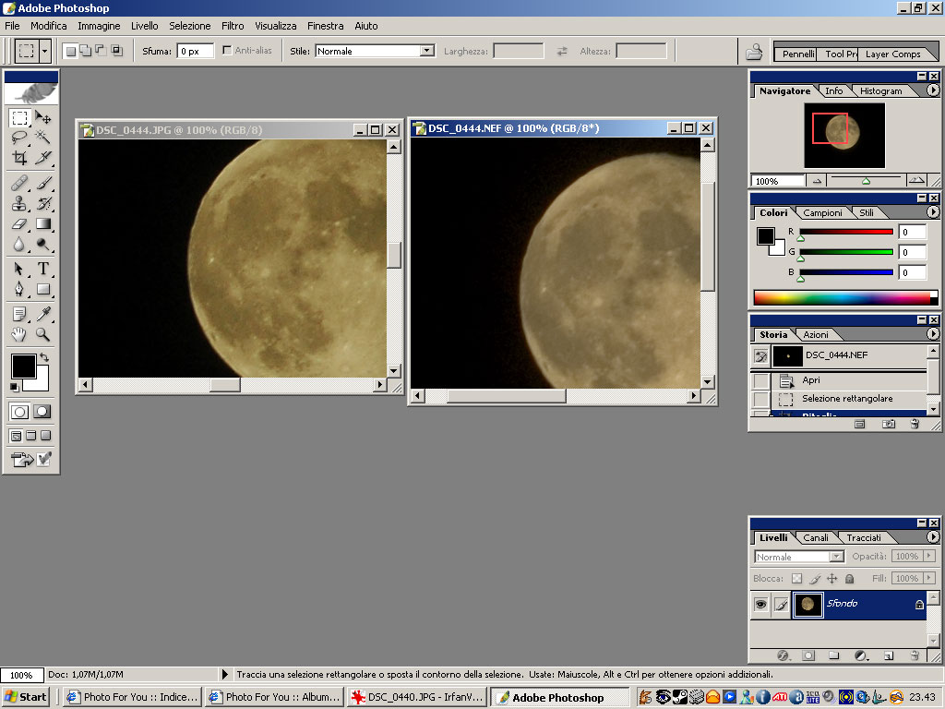Open the tool preset picker dropdown
The width and height of the screenshot is (945, 709).
click(45, 51)
